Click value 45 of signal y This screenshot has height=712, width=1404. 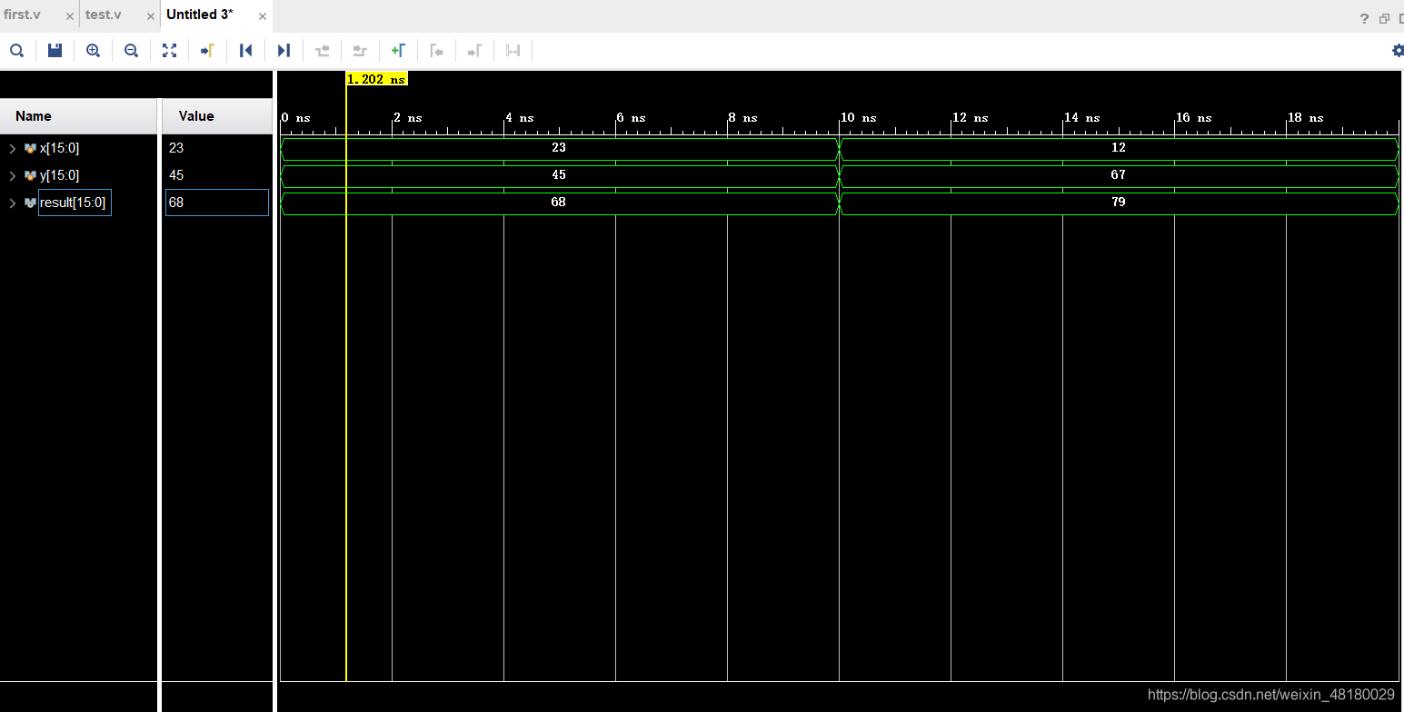tap(176, 175)
